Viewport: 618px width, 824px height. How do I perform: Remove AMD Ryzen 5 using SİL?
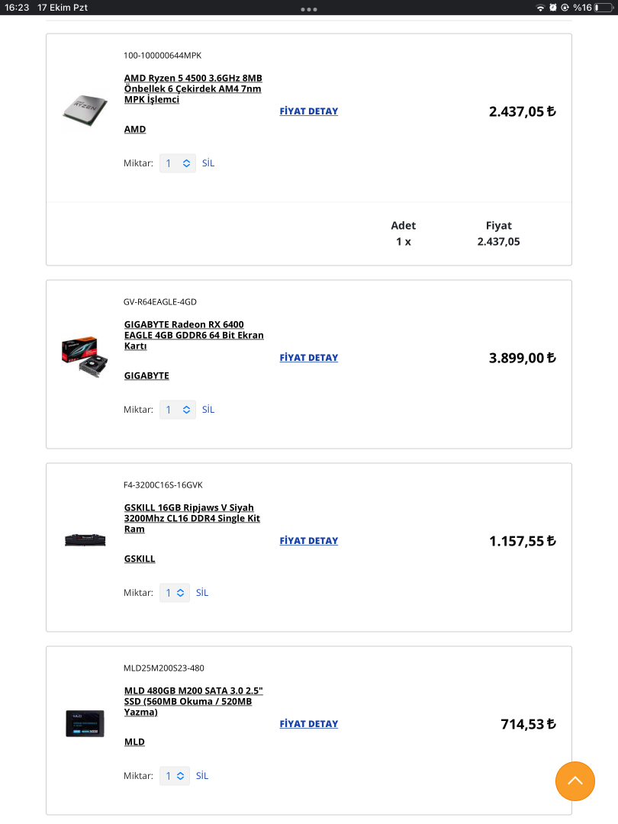click(208, 163)
